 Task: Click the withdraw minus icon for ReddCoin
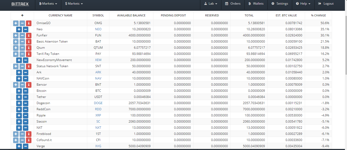point(25,109)
